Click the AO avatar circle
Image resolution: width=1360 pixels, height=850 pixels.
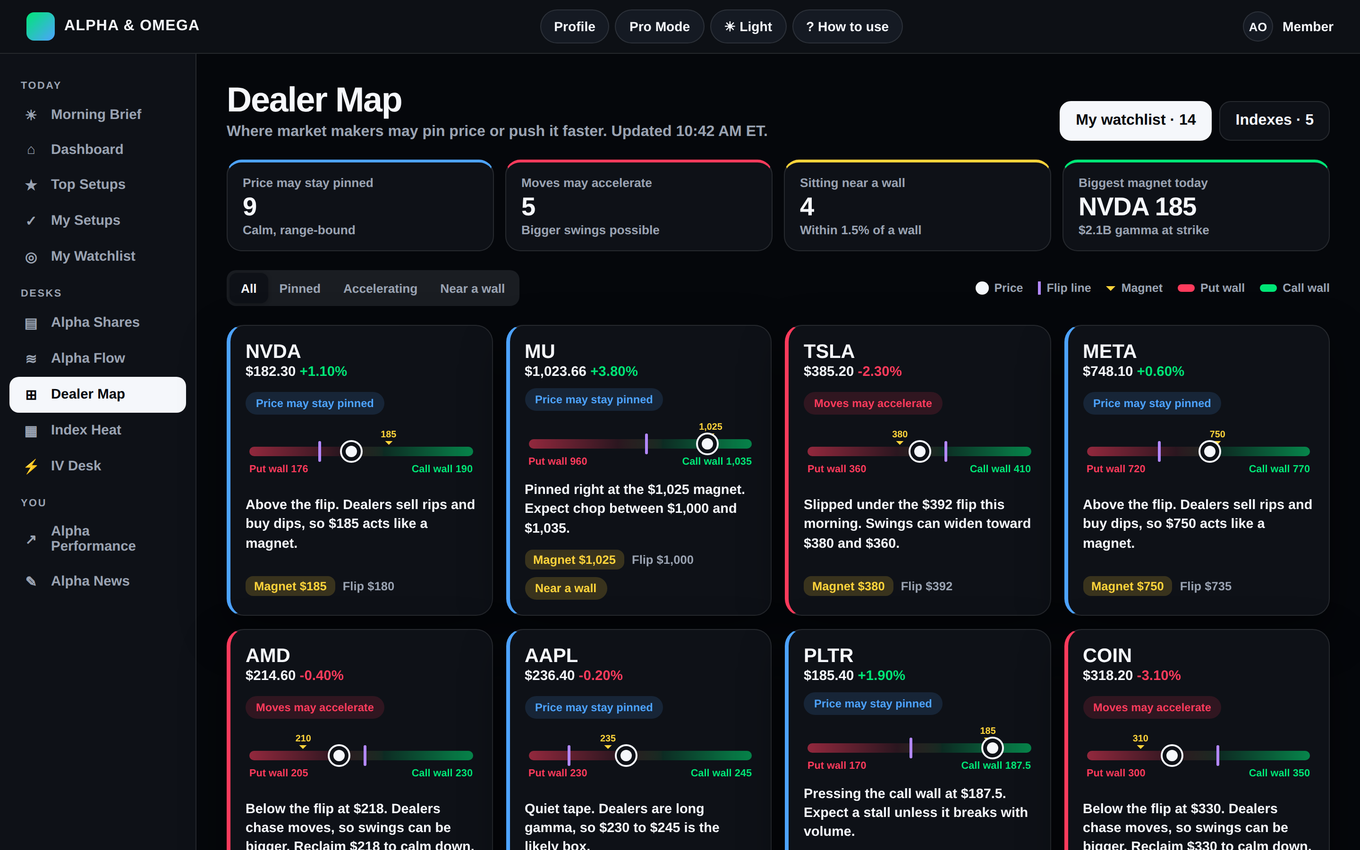click(1257, 26)
